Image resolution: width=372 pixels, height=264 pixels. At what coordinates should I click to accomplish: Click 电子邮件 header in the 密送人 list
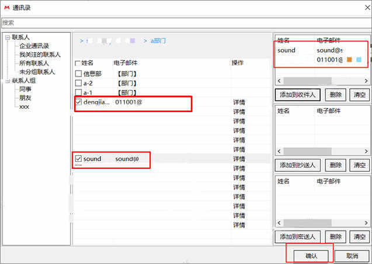[x=329, y=182]
